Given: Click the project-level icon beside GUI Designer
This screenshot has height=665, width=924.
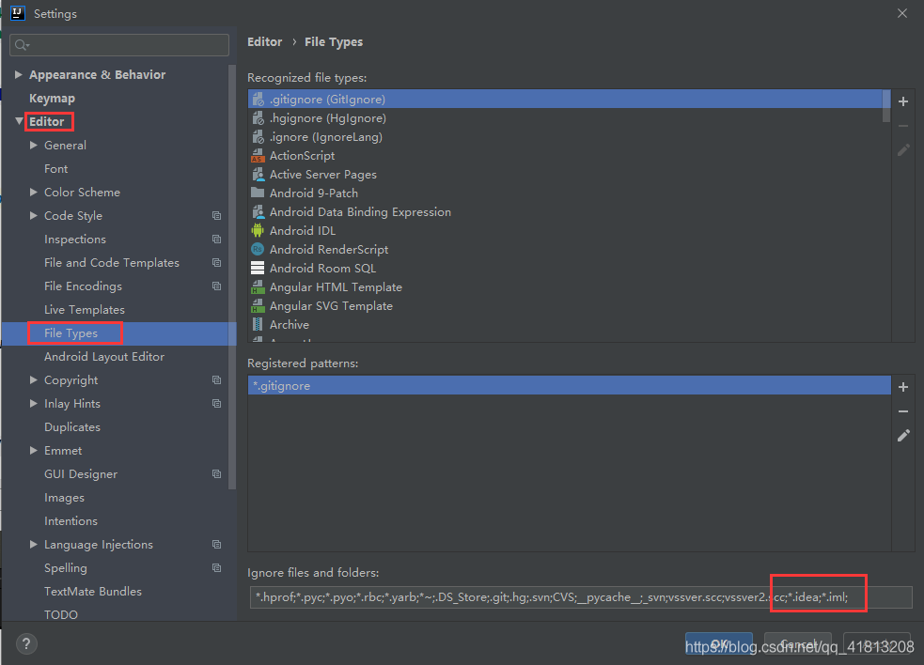Looking at the screenshot, I should pos(217,474).
